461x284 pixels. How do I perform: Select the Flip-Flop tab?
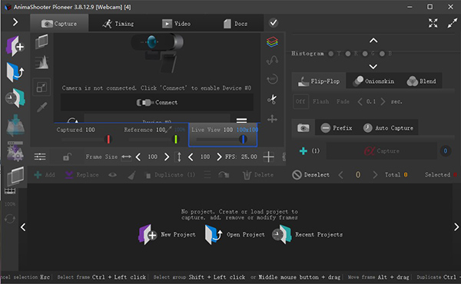(319, 81)
